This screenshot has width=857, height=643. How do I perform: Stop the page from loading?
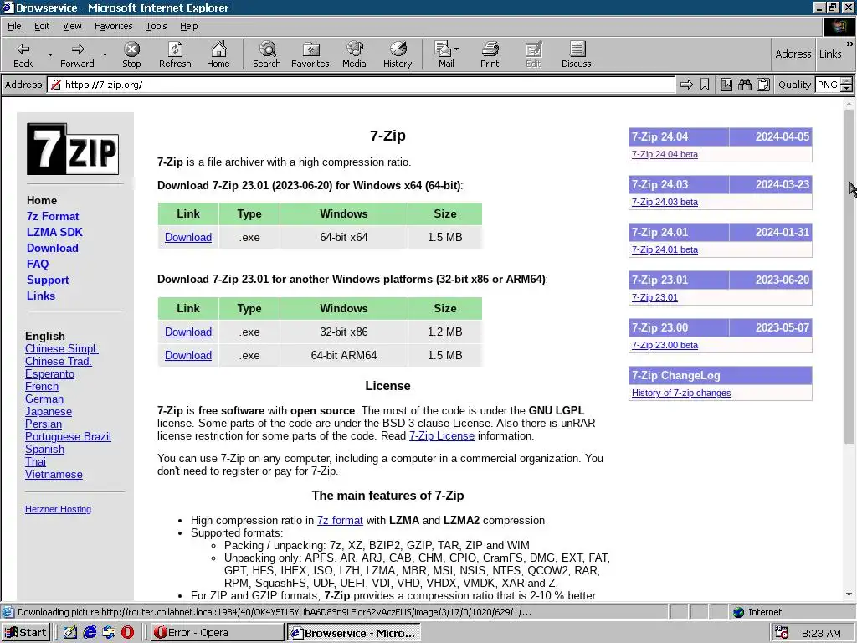pos(131,54)
